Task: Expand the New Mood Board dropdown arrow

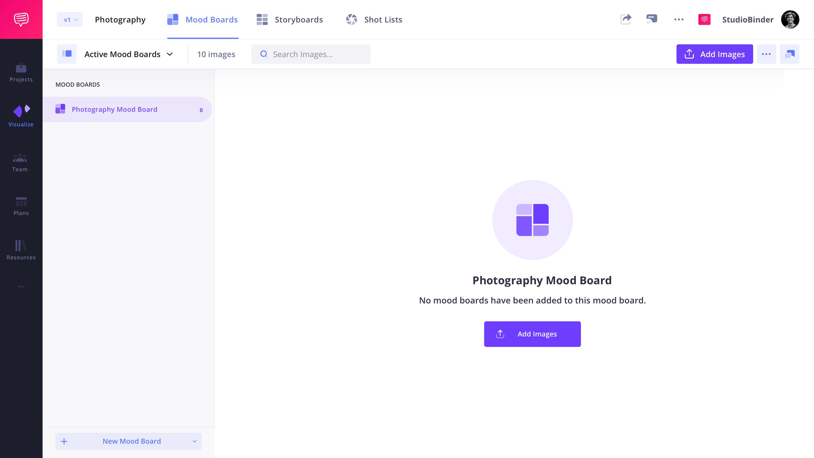Action: tap(195, 441)
